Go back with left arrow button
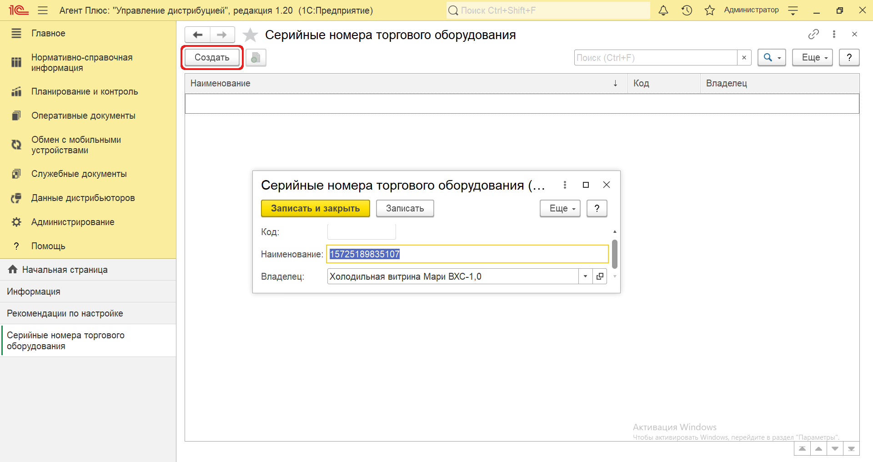 click(197, 35)
